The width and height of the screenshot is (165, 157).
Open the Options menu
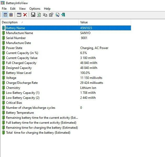pos(35,9)
